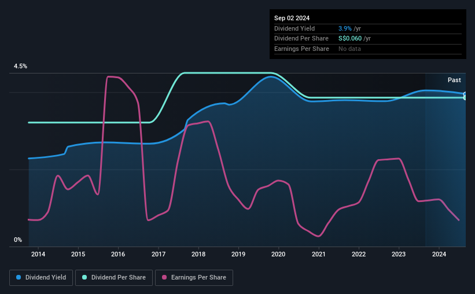Select the 2014 x-axis label
Image resolution: width=475 pixels, height=294 pixels.
tap(38, 254)
